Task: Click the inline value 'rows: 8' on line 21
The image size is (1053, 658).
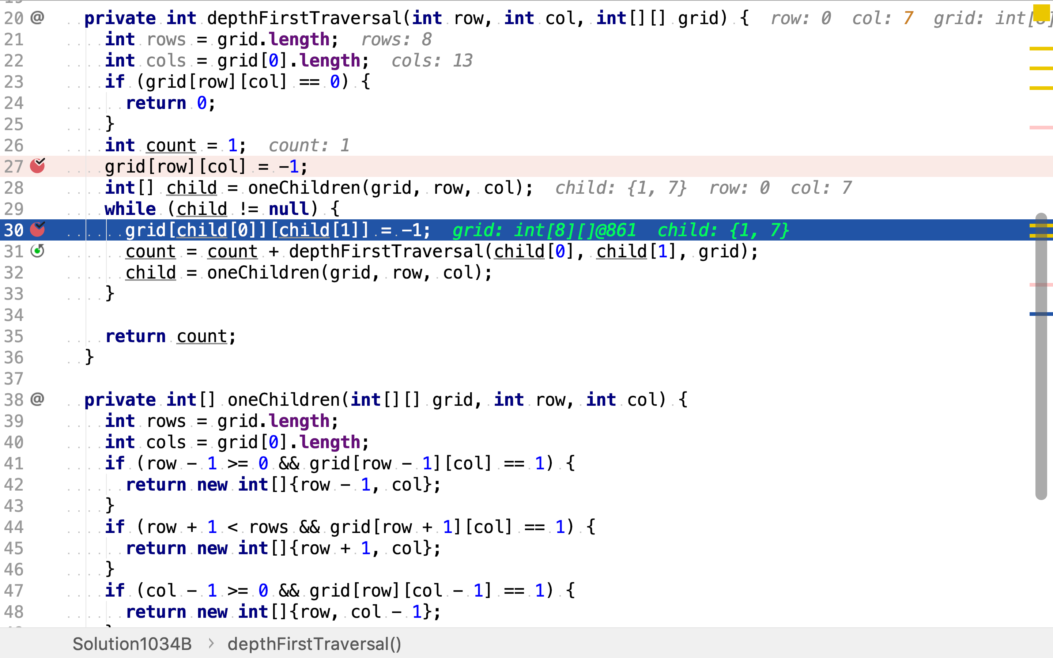Action: click(396, 39)
